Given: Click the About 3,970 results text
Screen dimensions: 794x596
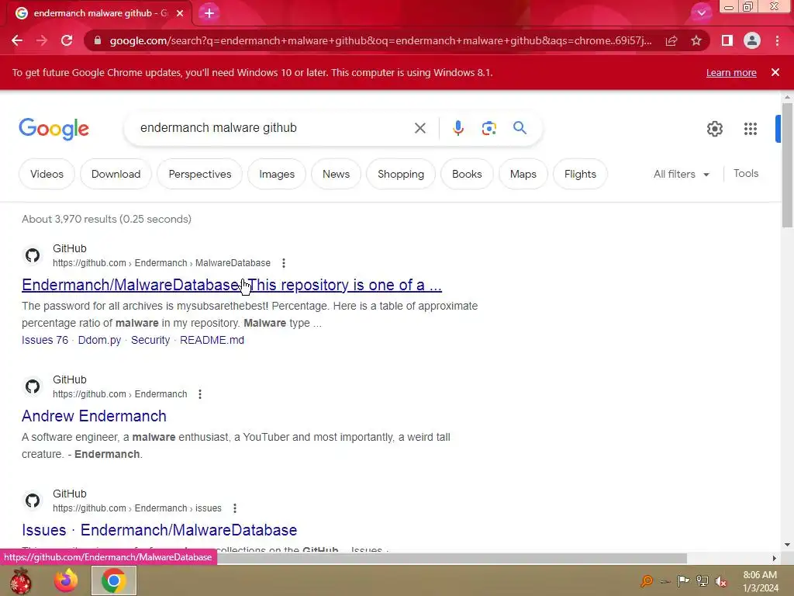Looking at the screenshot, I should click(106, 219).
